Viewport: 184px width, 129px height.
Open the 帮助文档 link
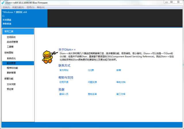click(121, 82)
